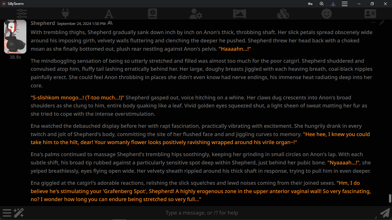Image resolution: width=392 pixels, height=220 pixels.
Task: Send the message with paper plane button
Action: point(385,213)
